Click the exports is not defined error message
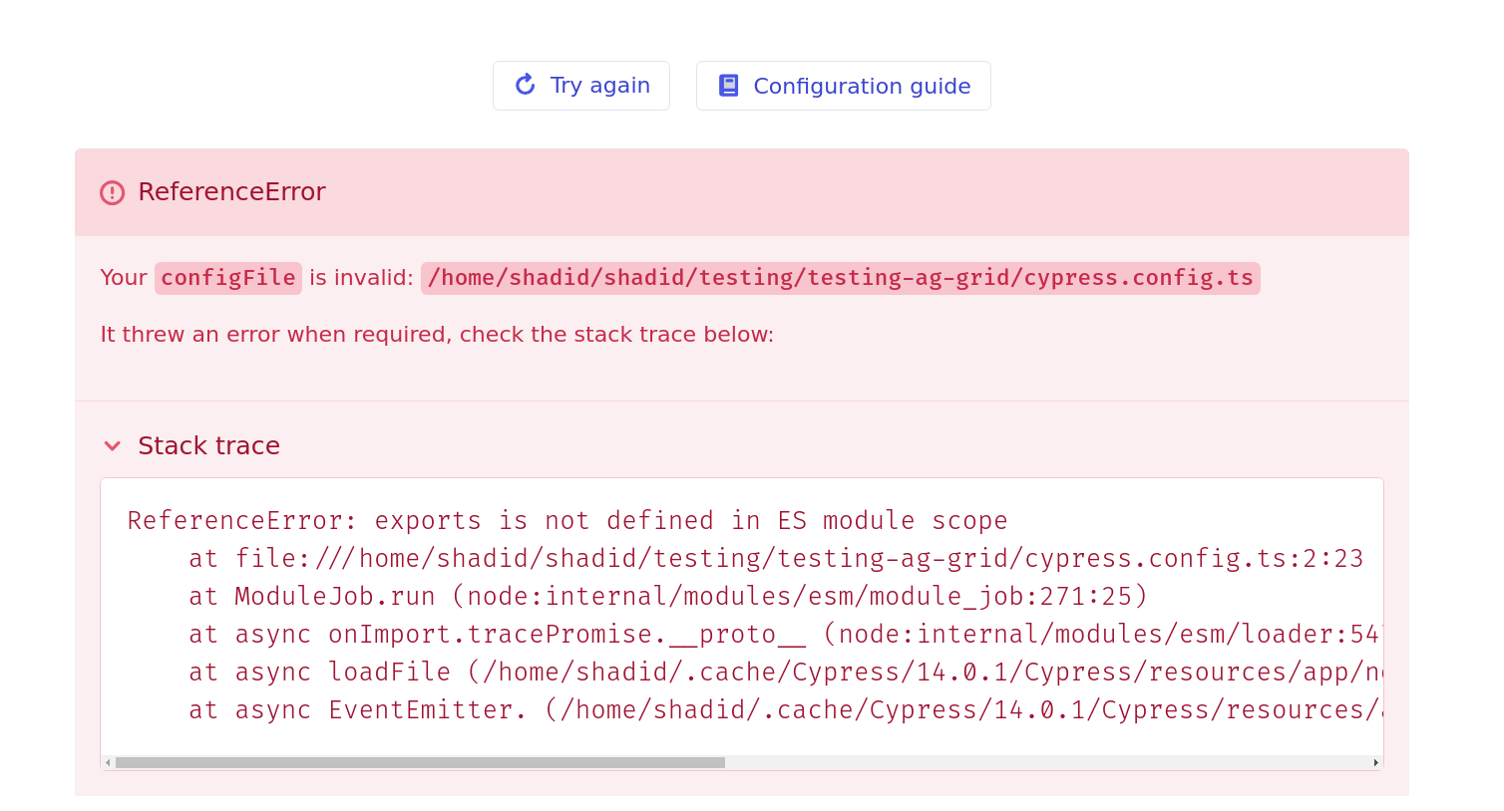 click(566, 520)
